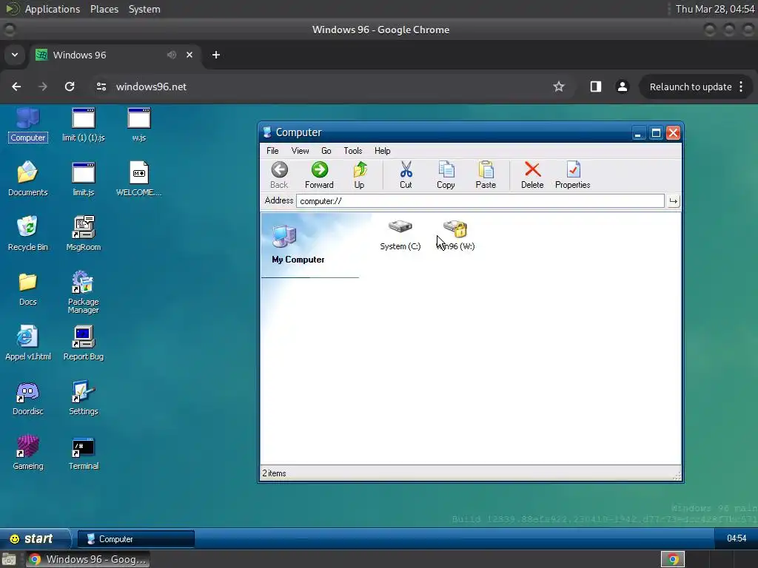The image size is (758, 568).
Task: View site information icon in address bar
Action: click(x=101, y=87)
